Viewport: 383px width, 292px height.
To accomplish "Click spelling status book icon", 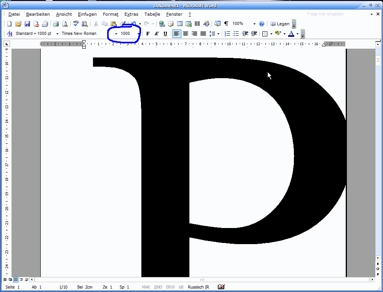I will pos(221,287).
